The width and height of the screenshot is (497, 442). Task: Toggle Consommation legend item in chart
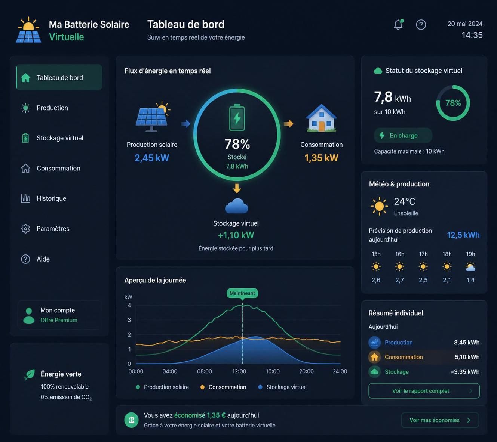(x=223, y=387)
